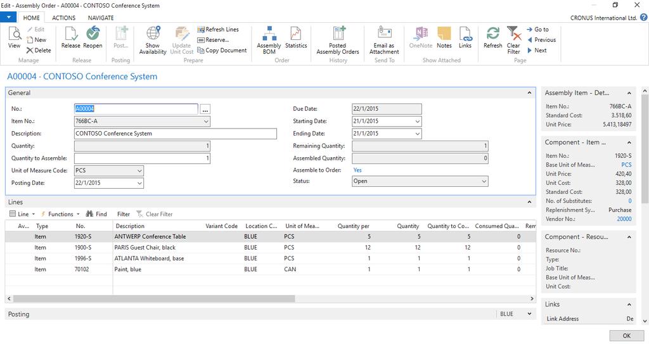Click the Edit action in ribbon
The image size is (649, 344).
tap(35, 29)
